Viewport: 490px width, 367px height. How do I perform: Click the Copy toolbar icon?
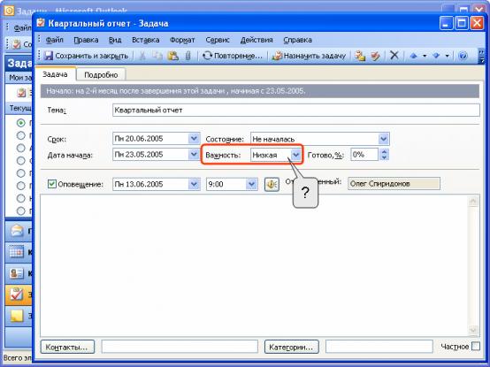click(157, 56)
